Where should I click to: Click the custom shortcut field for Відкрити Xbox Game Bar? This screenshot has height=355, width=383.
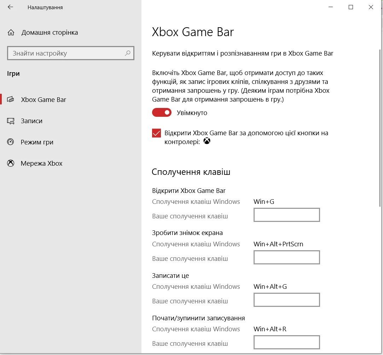(287, 215)
